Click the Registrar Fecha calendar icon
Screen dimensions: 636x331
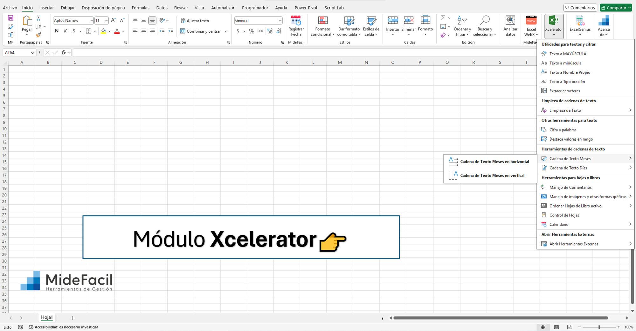[296, 21]
